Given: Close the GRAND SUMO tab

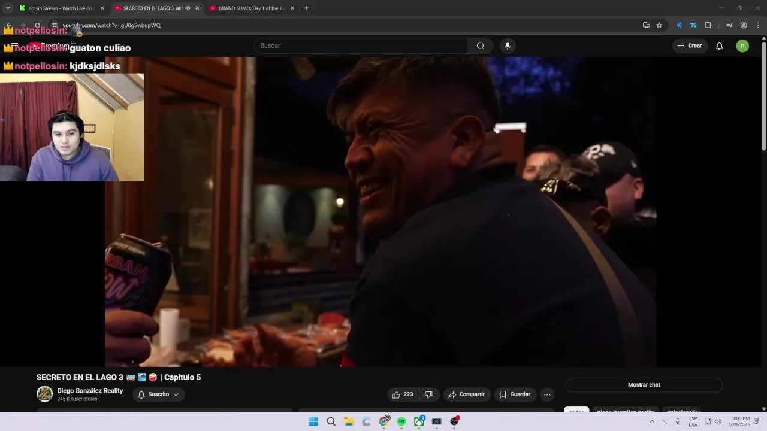Looking at the screenshot, I should 292,8.
